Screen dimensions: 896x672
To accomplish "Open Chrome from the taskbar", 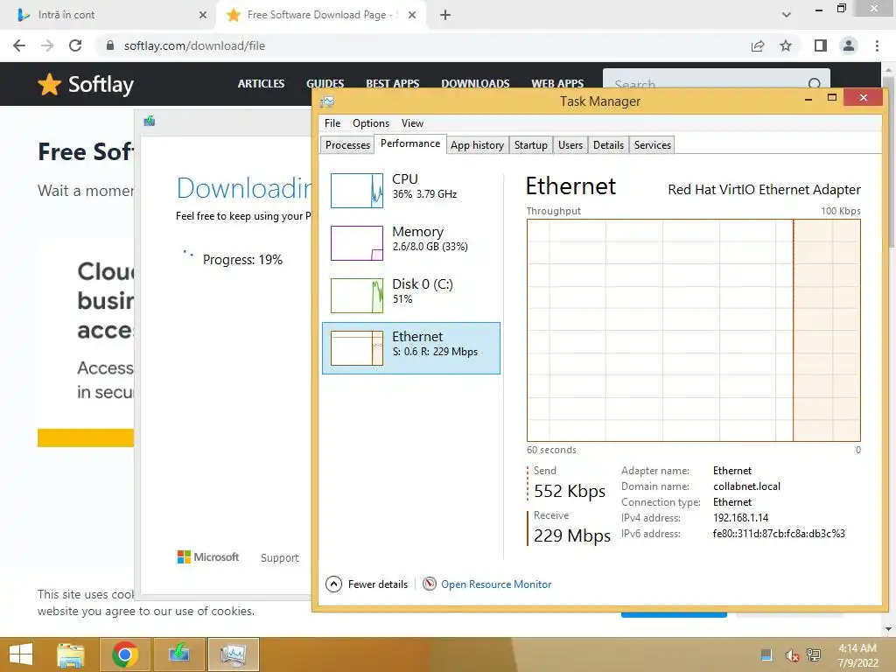I will 125,654.
